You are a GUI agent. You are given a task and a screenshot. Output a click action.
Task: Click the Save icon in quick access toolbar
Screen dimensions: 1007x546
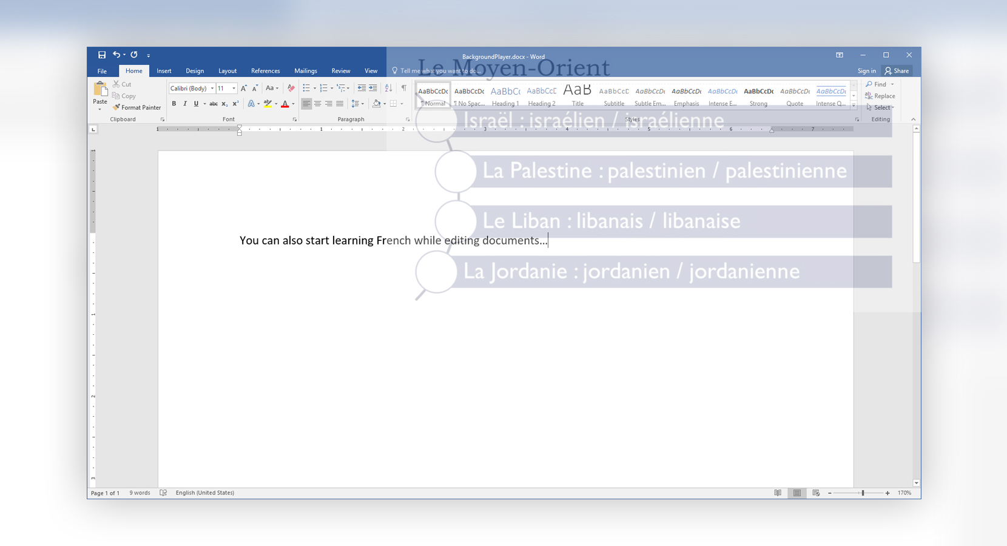(102, 55)
